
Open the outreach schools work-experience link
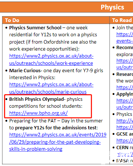point(51,60)
